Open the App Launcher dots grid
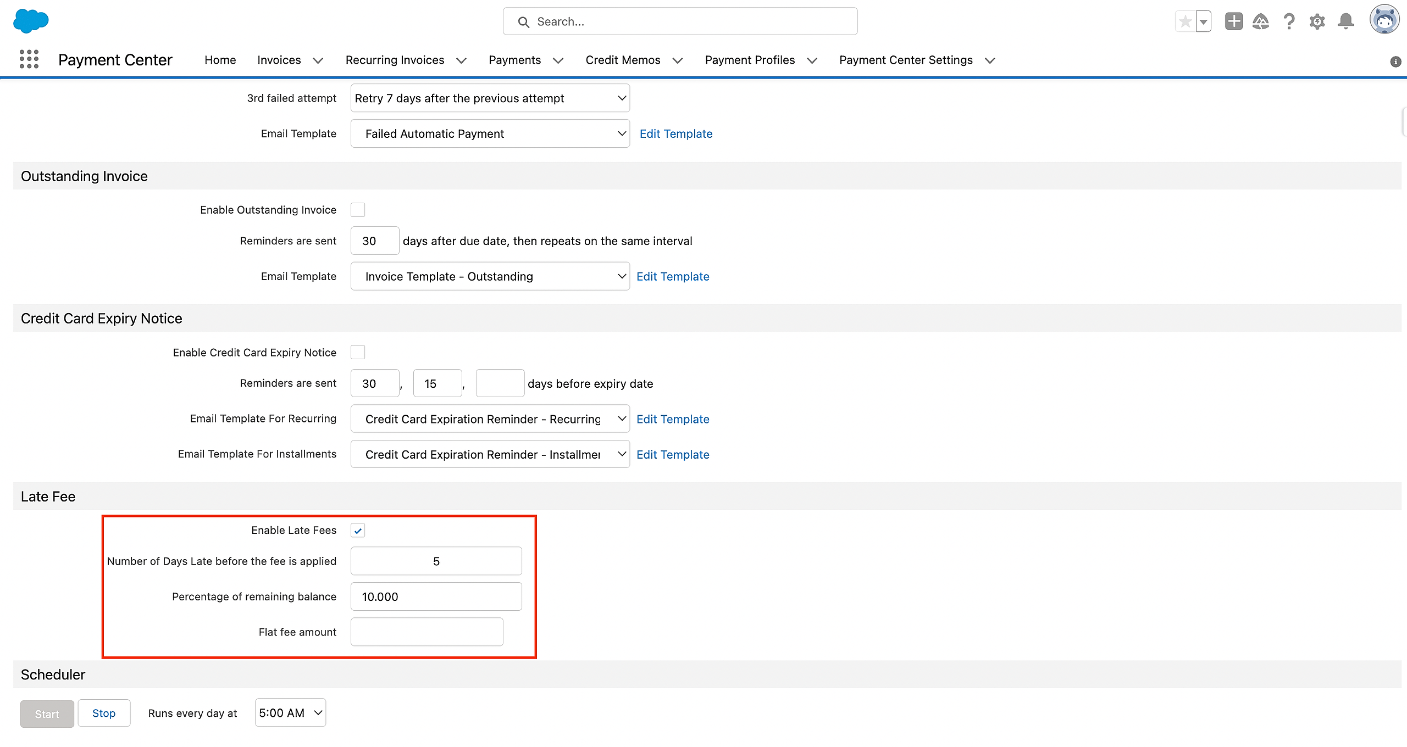This screenshot has height=747, width=1407. tap(29, 59)
